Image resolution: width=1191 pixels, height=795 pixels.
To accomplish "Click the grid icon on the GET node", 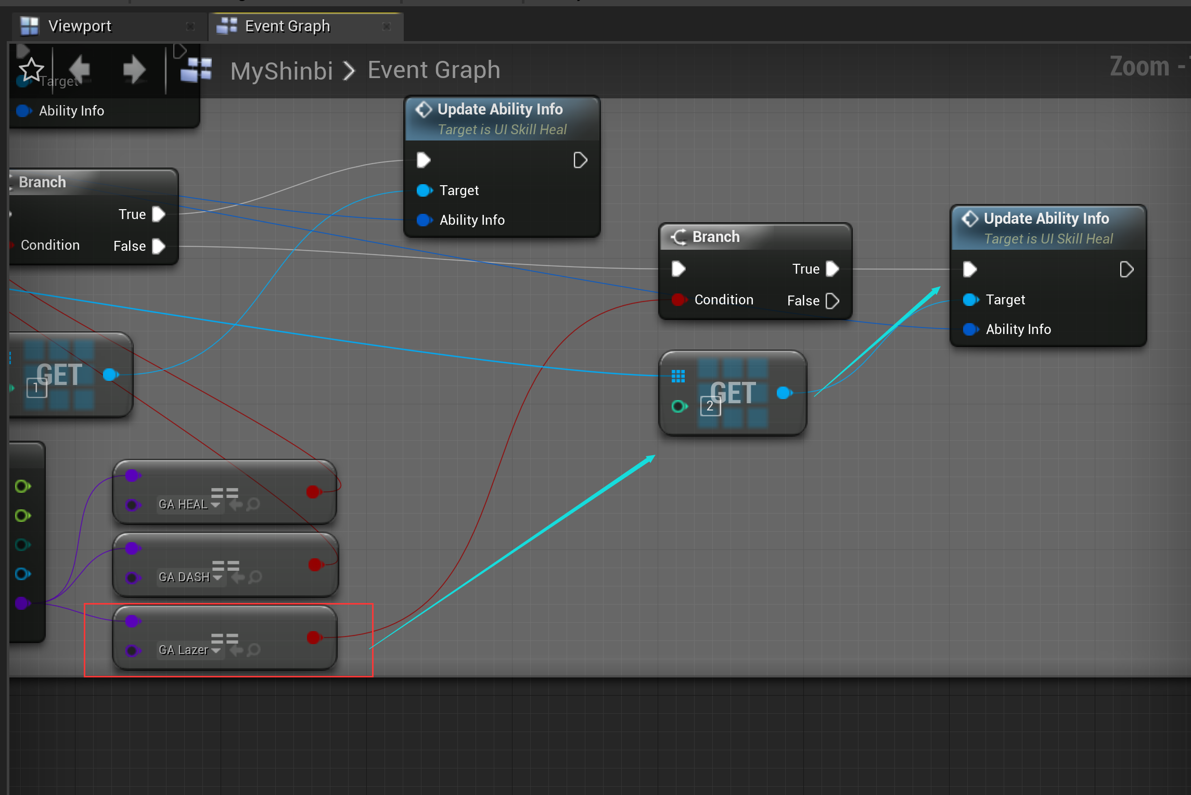I will 678,376.
